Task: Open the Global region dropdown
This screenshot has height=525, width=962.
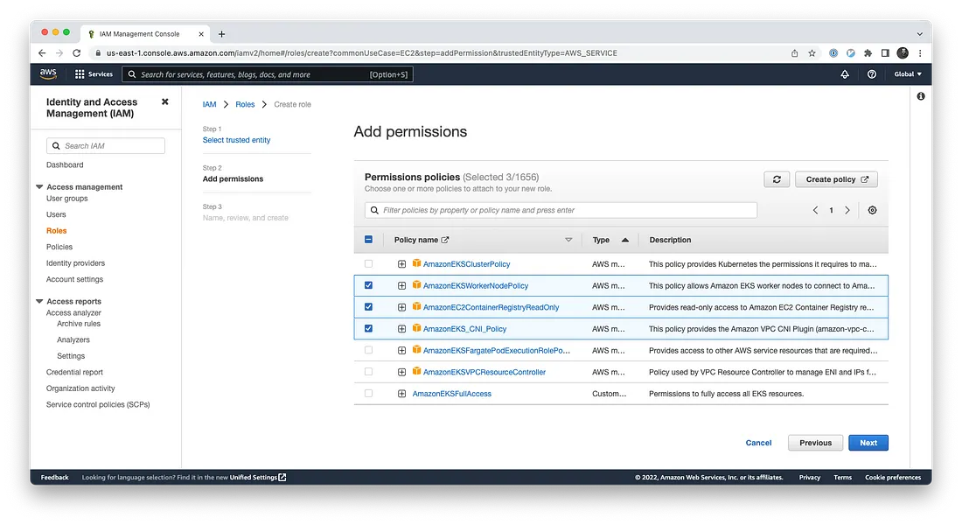Action: click(908, 74)
